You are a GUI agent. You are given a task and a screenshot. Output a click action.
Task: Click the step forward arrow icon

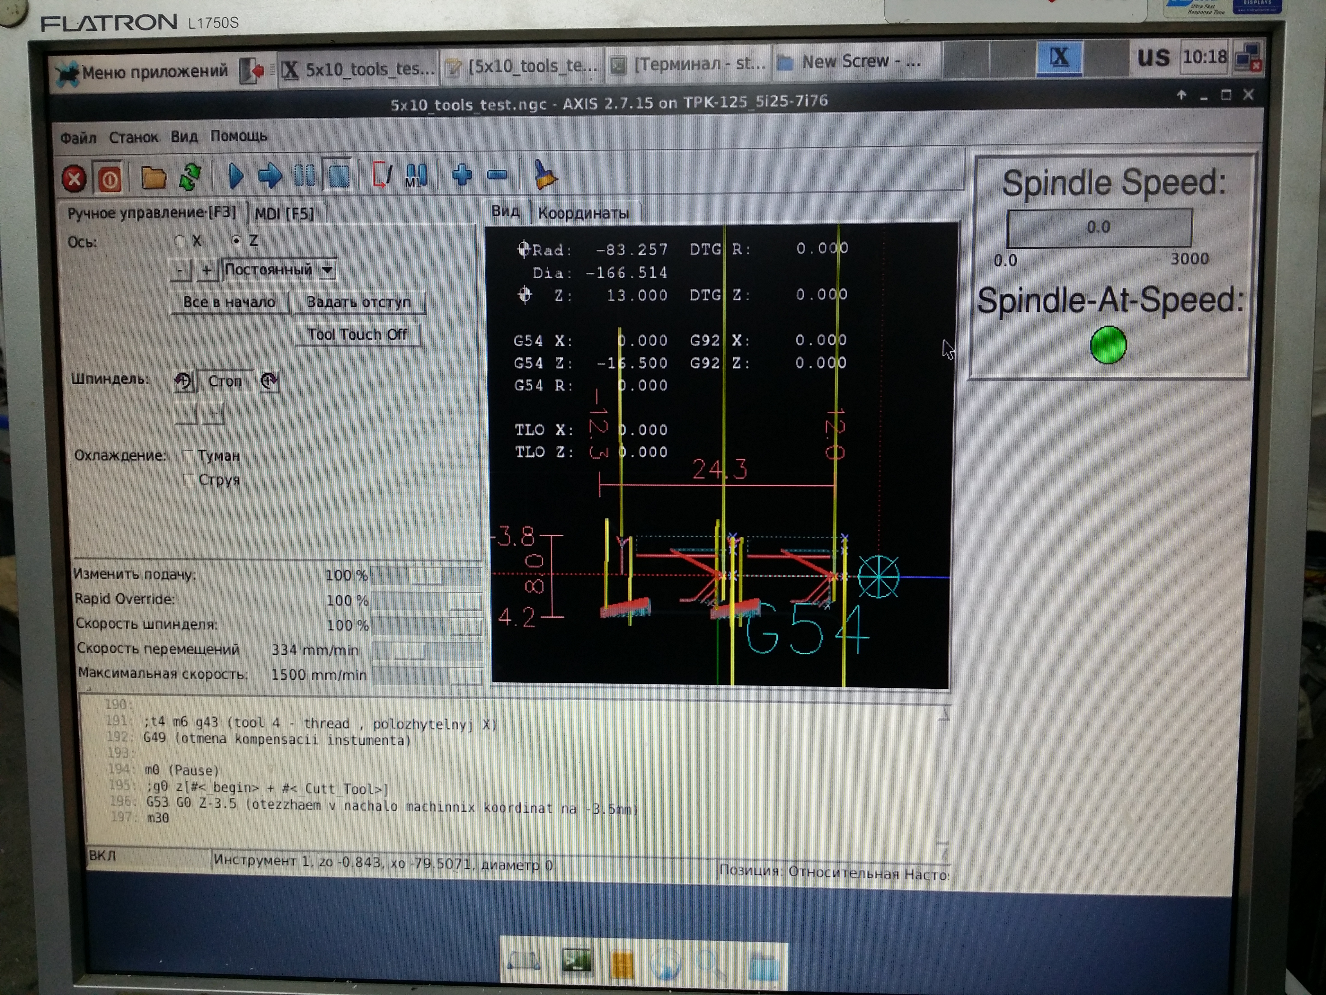click(270, 176)
